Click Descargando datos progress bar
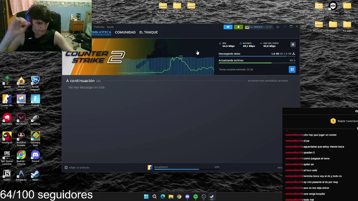This screenshot has height=201, width=358. pyautogui.click(x=257, y=56)
